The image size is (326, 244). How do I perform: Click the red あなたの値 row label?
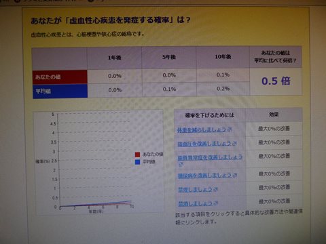point(60,77)
